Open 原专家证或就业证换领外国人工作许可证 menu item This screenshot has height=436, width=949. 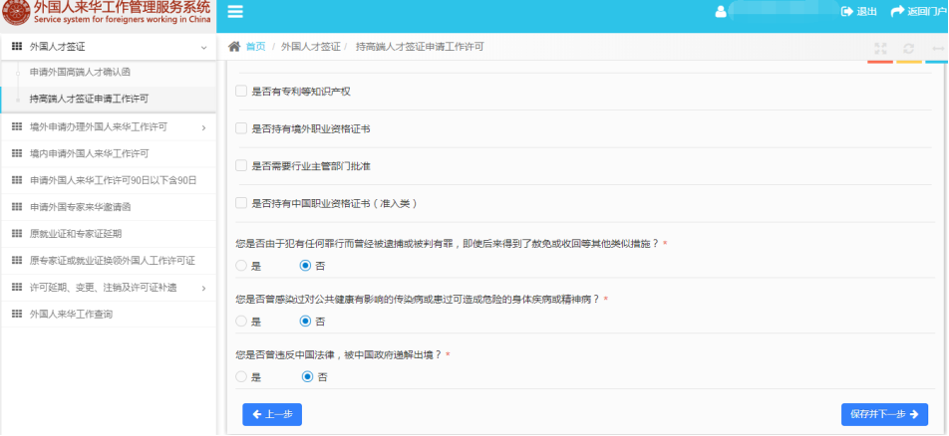point(112,261)
